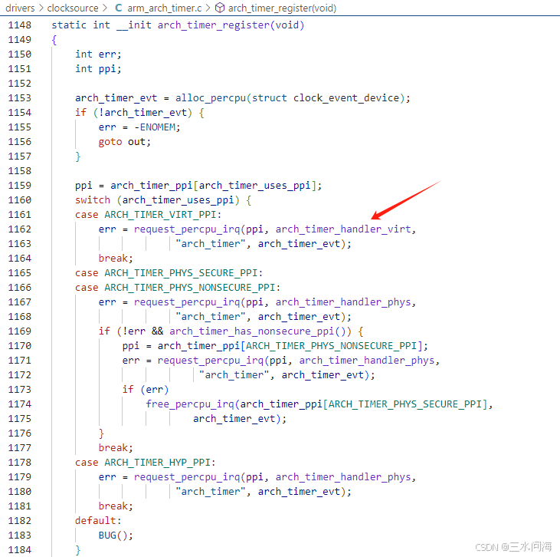Click arch_timer_uses_ppi index on line 1159

click(254, 186)
